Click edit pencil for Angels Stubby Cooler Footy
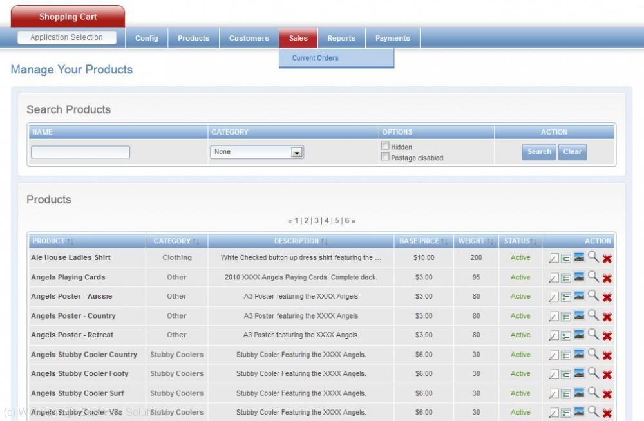Screen dimensions: 644x421 553,375
